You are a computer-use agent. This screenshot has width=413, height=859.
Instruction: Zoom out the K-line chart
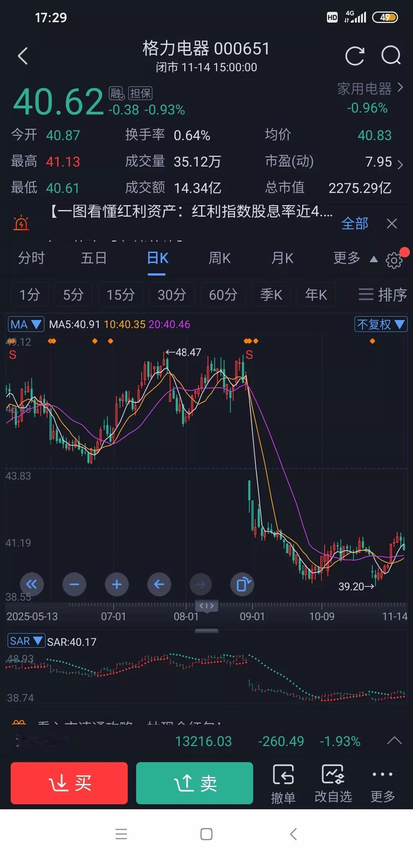[74, 584]
